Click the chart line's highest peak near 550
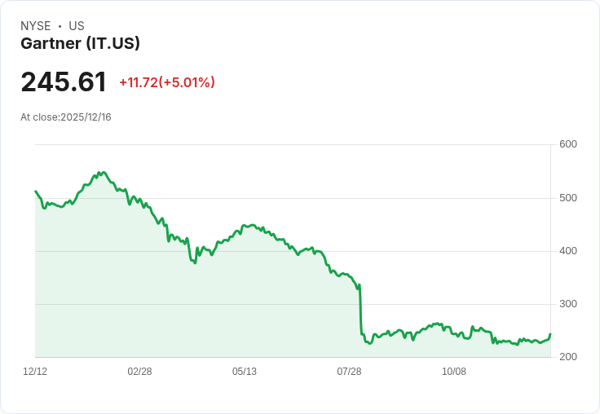This screenshot has height=414, width=600. pos(104,173)
